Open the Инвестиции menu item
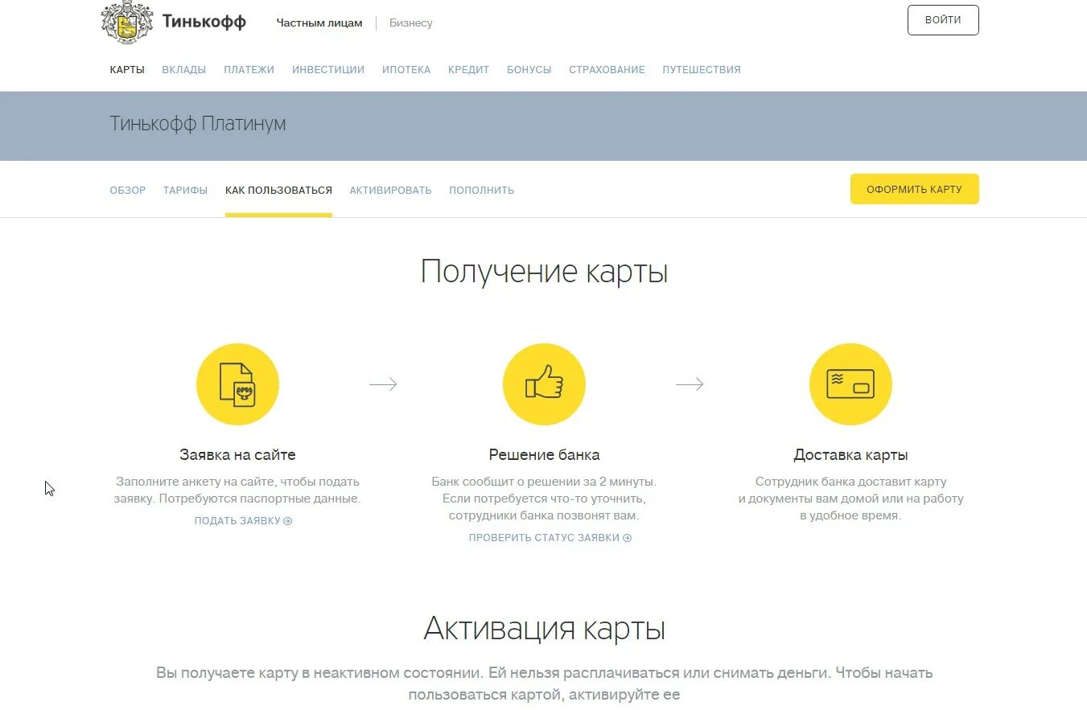Viewport: 1087px width, 710px height. click(328, 70)
